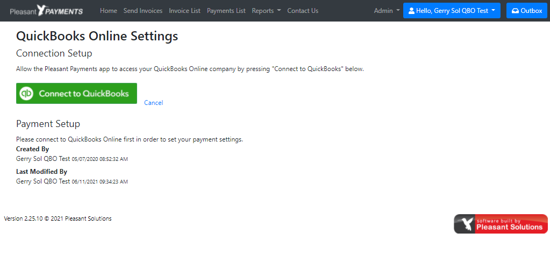Click Connect to QuickBooks button
The height and width of the screenshot is (268, 550).
76,94
